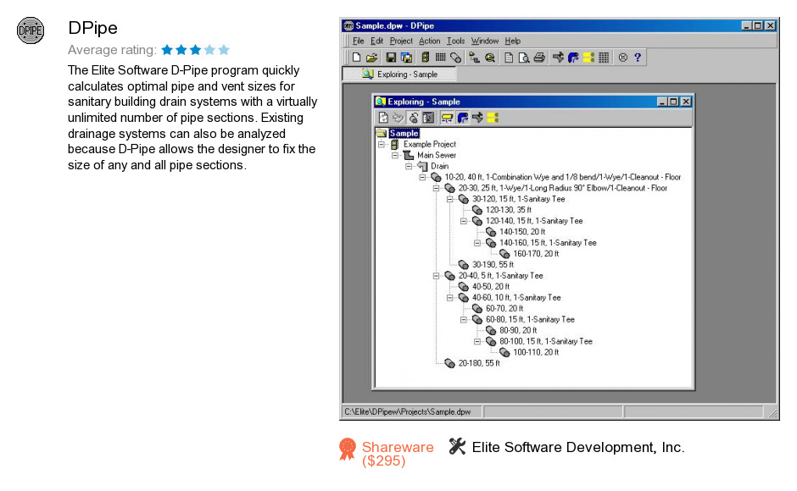Click the panel view icon in Exploring window toolbar
Screen dimensions: 797x491
coord(428,118)
